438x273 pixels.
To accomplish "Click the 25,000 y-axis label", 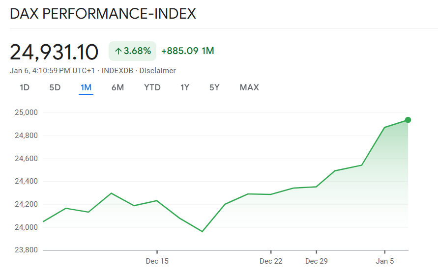I will pos(27,112).
